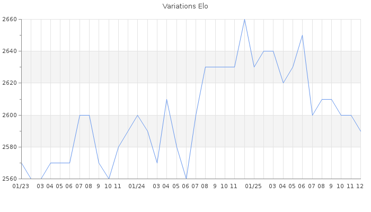Viewport: 371px width, 212px height.
Task: Select the 01/23 x-axis date label
Action: pos(21,186)
